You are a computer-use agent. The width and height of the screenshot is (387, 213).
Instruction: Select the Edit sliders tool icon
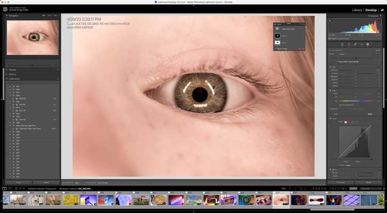pyautogui.click(x=342, y=44)
